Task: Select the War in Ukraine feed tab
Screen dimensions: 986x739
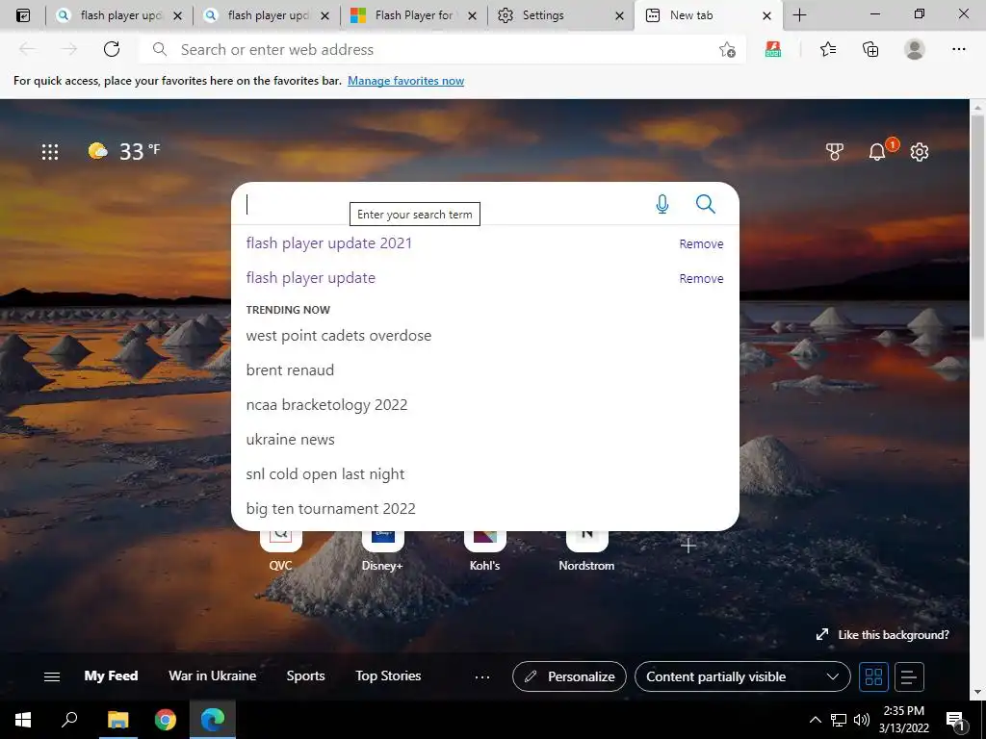Action: pyautogui.click(x=213, y=676)
